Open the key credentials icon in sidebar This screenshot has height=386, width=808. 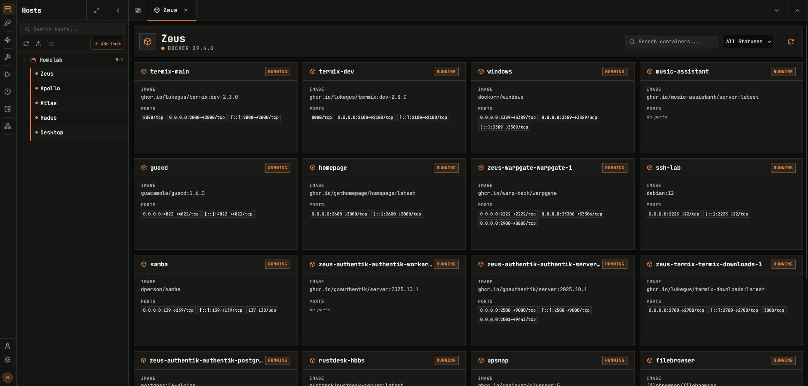[x=8, y=23]
